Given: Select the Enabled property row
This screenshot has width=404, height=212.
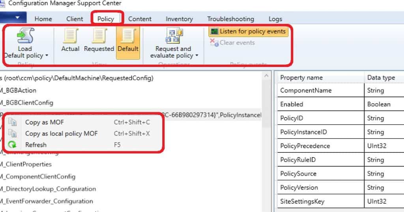Looking at the screenshot, I should (340, 104).
